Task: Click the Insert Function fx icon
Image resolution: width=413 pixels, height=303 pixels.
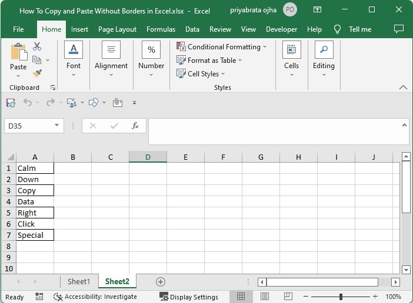Action: 135,125
